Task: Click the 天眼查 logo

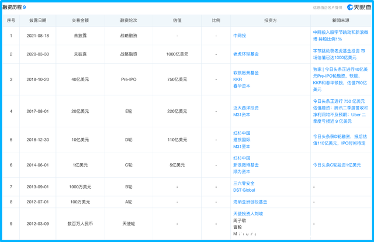Action: point(359,8)
